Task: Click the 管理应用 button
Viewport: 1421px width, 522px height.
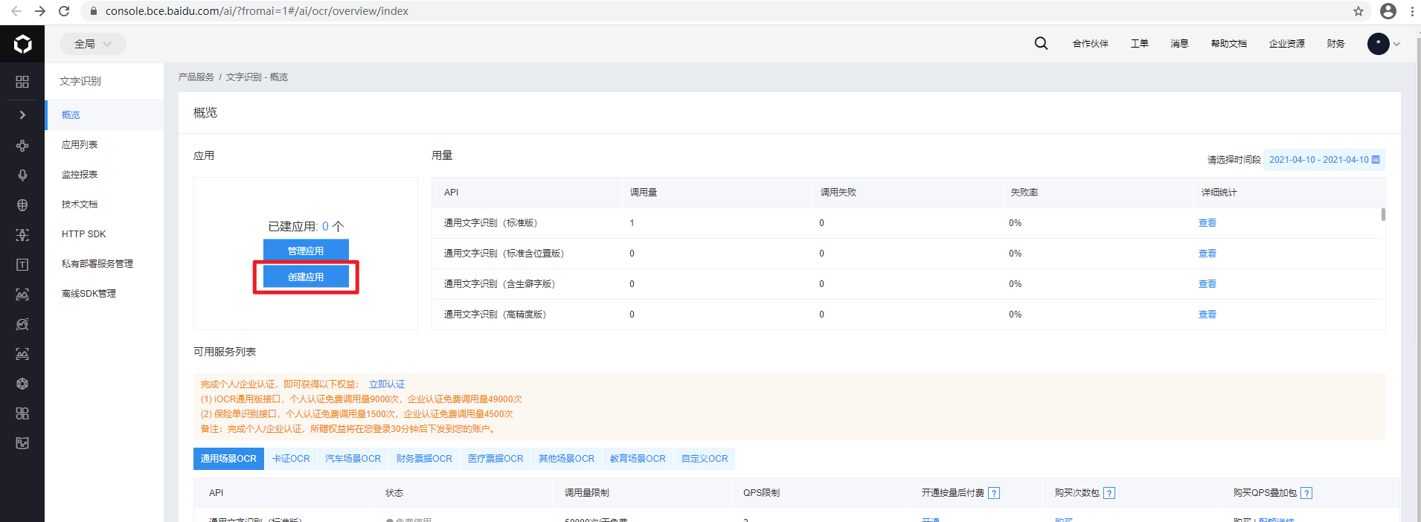Action: coord(306,251)
